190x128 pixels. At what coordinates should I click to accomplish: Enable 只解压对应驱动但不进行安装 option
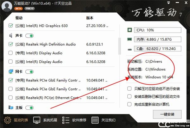[129, 88]
